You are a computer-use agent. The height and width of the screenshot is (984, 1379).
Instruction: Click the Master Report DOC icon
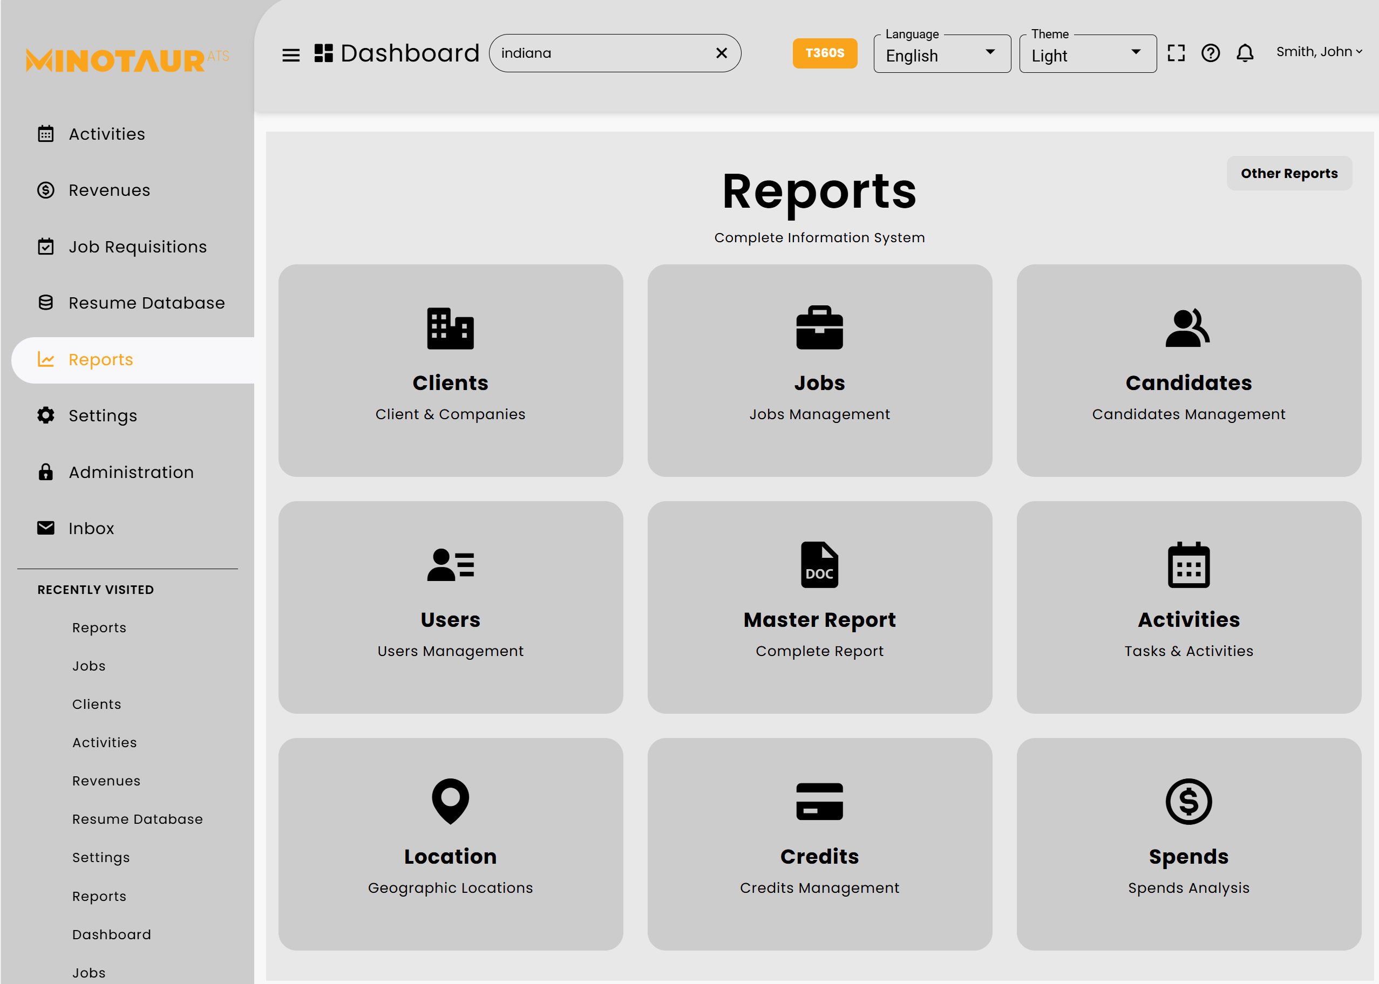click(x=819, y=565)
